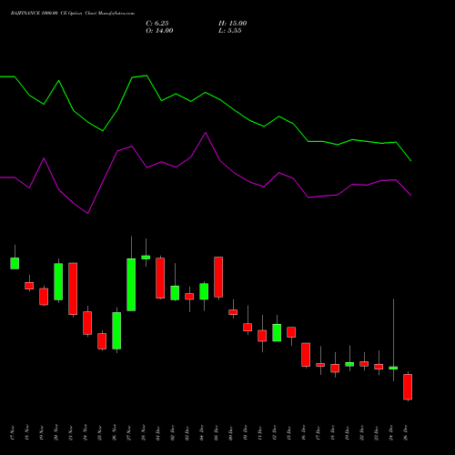Click the 17 Nov date label

point(13,433)
